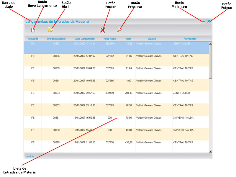Sort list by Valor column header
Viewport: 236px width, 177px height.
tap(128, 39)
